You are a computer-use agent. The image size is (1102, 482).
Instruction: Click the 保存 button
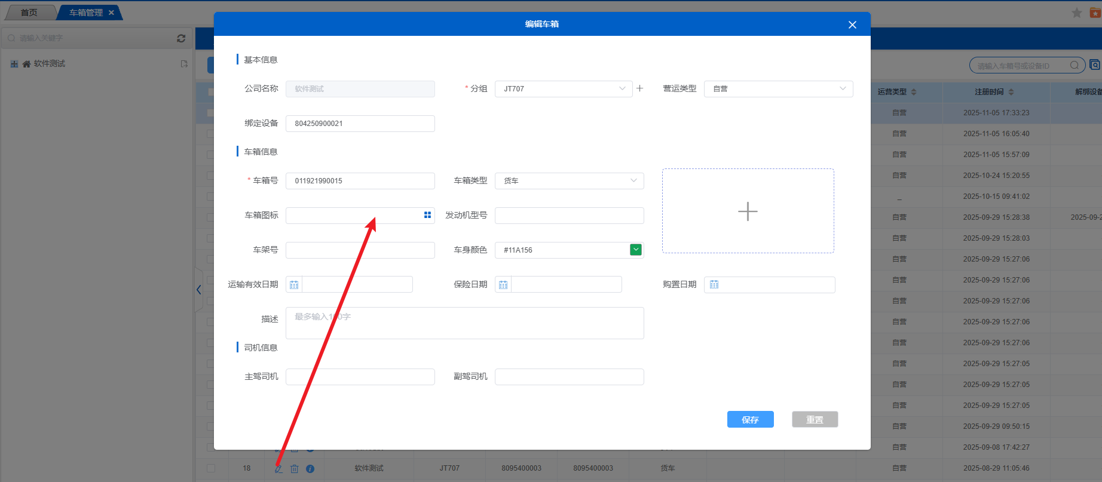pyautogui.click(x=750, y=419)
